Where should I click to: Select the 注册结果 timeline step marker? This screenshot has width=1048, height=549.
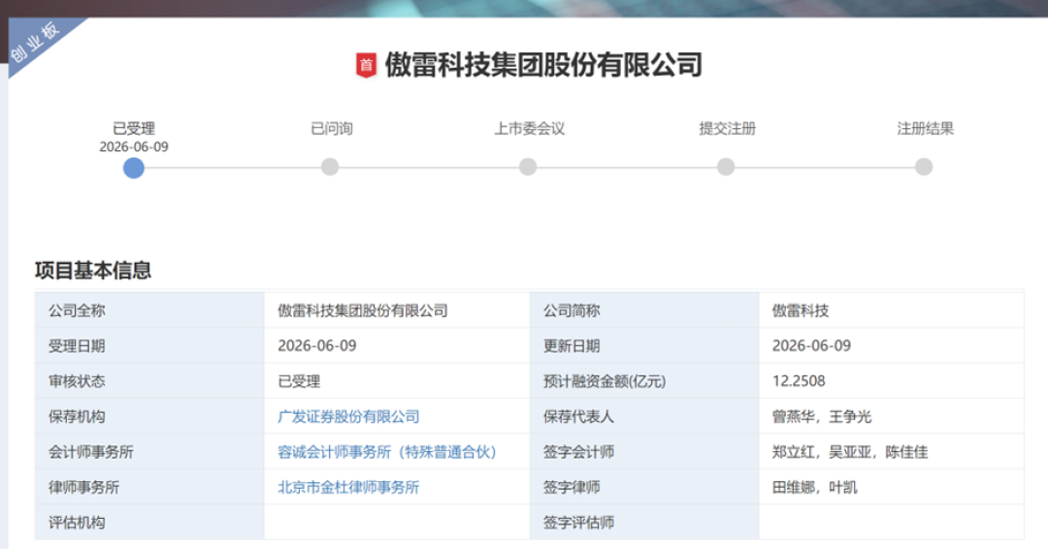click(924, 167)
